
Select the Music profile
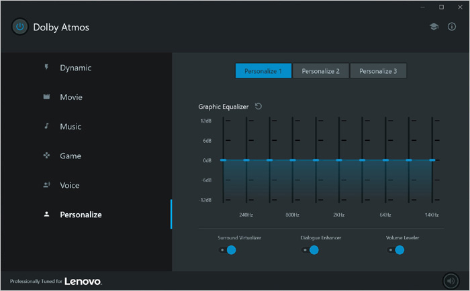tap(70, 126)
